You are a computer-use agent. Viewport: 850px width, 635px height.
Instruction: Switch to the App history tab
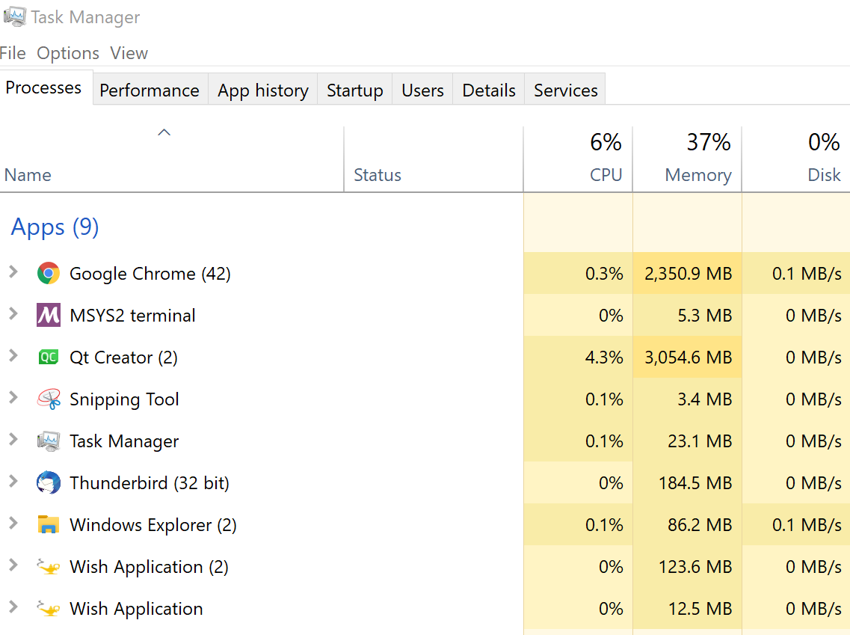pos(263,90)
